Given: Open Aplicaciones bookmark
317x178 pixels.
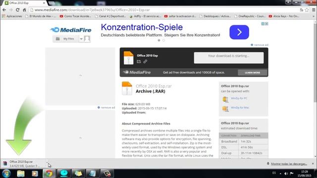Looking at the screenshot, I should coord(12,16).
